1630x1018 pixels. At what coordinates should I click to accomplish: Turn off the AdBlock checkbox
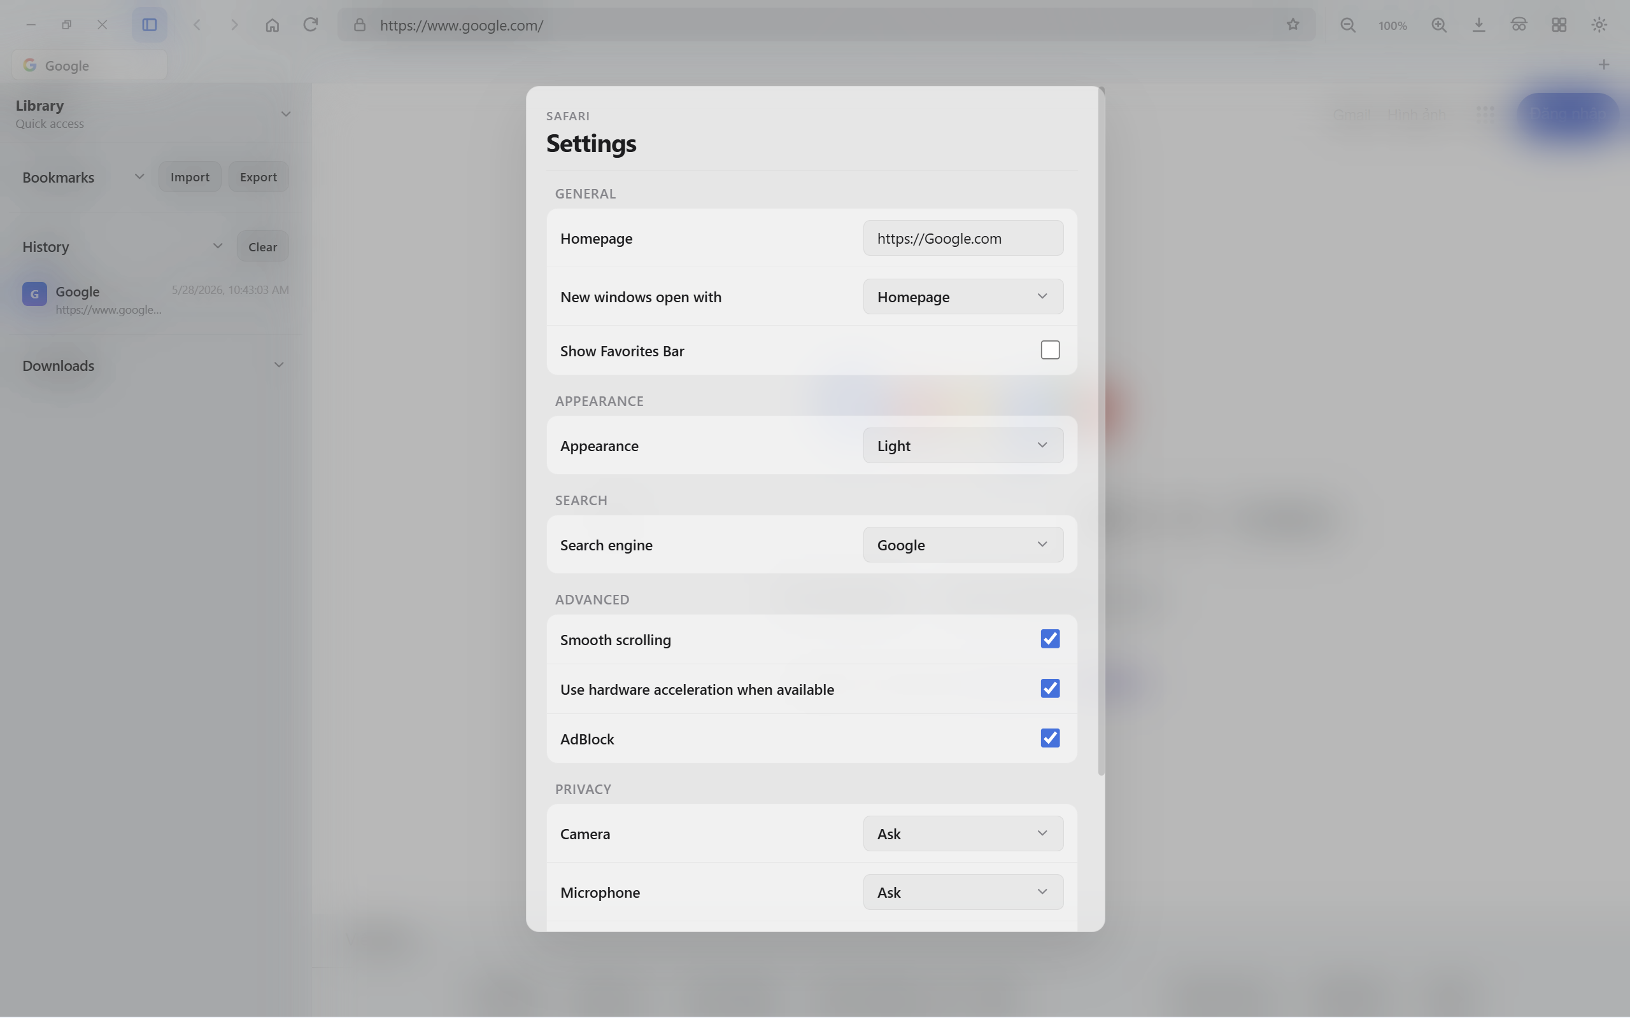click(1050, 739)
